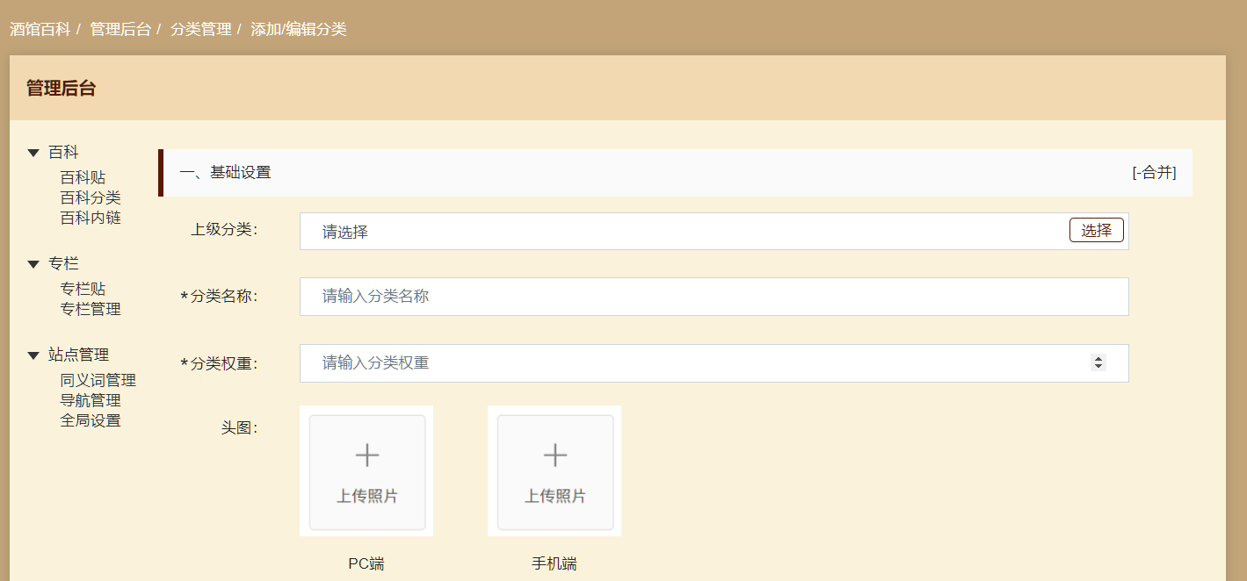Decrease 分类权重 using the stepper down arrow
Screen dimensions: 1247x581
(x=1098, y=367)
